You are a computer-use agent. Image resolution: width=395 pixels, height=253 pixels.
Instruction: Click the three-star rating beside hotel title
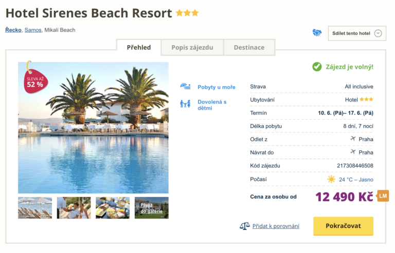pyautogui.click(x=187, y=13)
